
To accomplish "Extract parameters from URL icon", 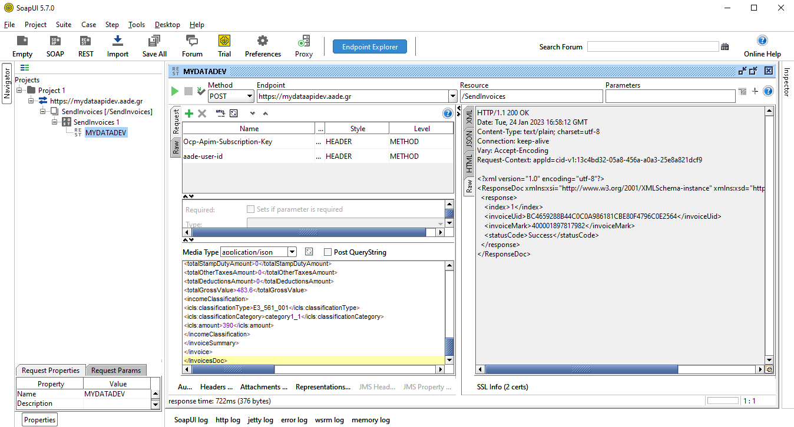I will [x=220, y=113].
